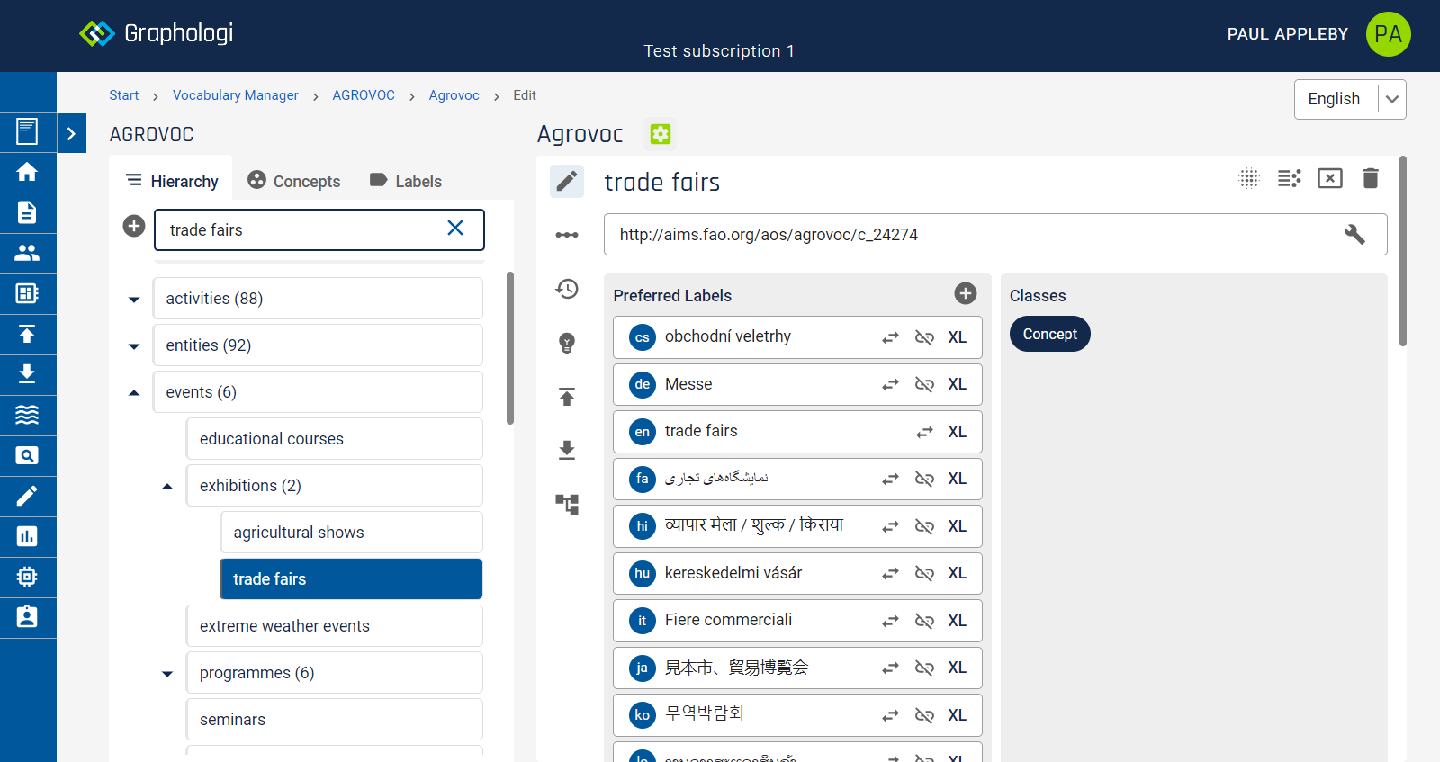Open the PA user avatar
1440x762 pixels.
click(x=1389, y=34)
